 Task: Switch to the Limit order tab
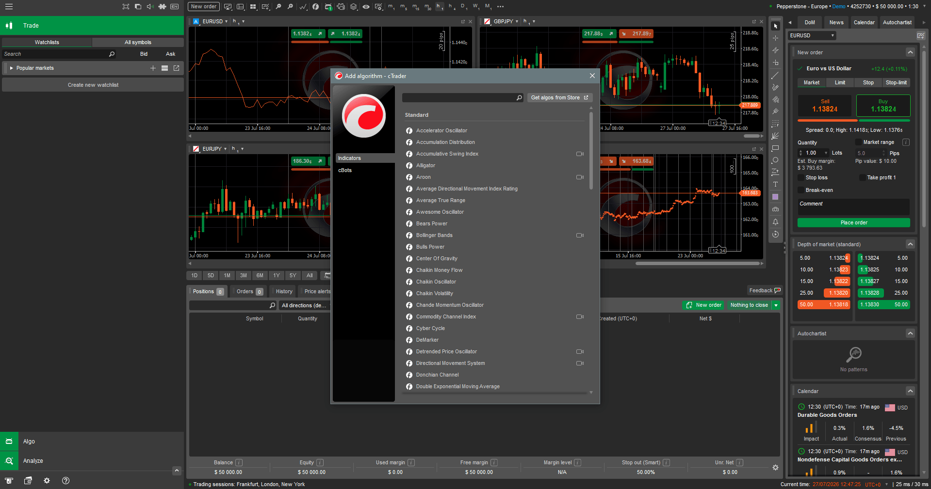click(x=840, y=83)
